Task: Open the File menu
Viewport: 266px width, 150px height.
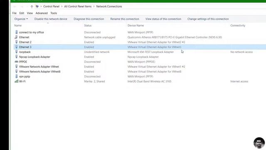Action: click(15, 13)
